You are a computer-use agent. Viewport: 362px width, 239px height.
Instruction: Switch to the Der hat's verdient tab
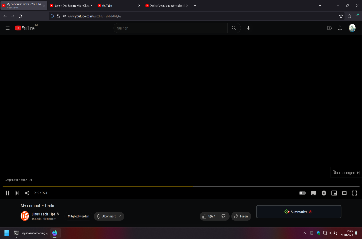click(x=166, y=5)
